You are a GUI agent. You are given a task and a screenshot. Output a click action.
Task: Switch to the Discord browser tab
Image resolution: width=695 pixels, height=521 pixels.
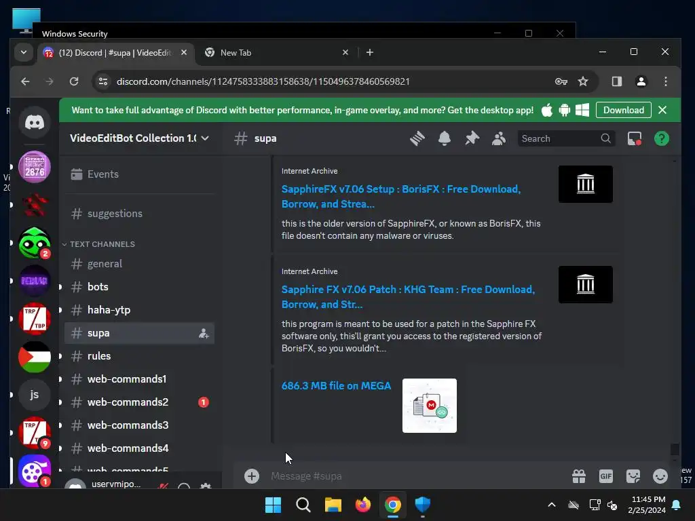116,53
